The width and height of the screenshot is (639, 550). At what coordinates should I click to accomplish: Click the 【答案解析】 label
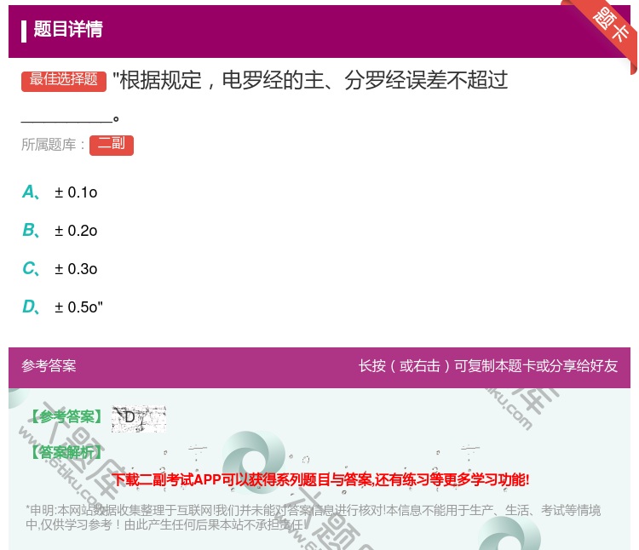pos(66,452)
